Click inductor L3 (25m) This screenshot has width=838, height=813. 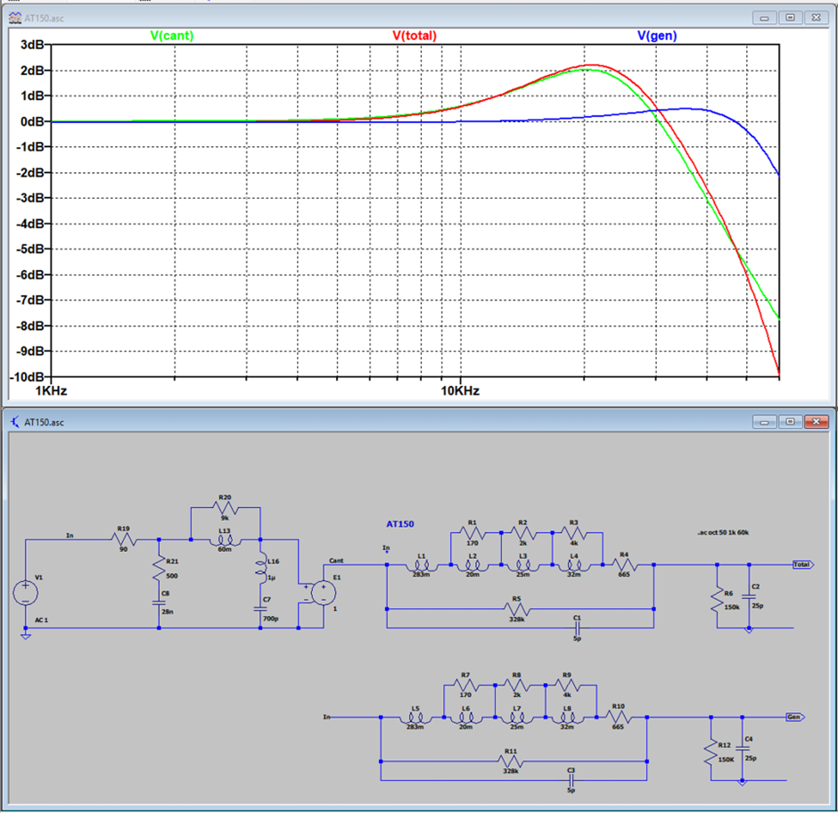click(522, 565)
